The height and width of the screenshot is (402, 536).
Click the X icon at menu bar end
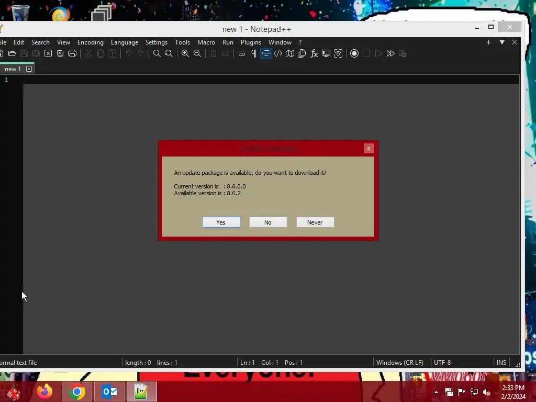click(x=515, y=42)
